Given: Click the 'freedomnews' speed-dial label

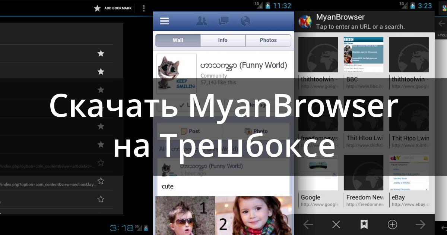Looking at the screenshot, I should point(319,138).
